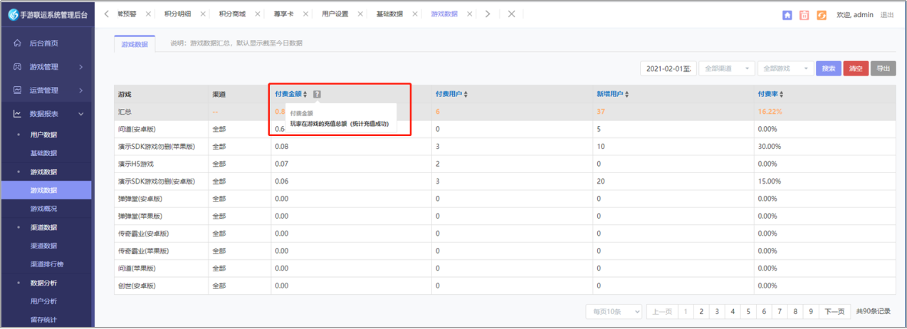This screenshot has width=907, height=329.
Task: Switch to the 积分商城 tab
Action: pos(232,14)
